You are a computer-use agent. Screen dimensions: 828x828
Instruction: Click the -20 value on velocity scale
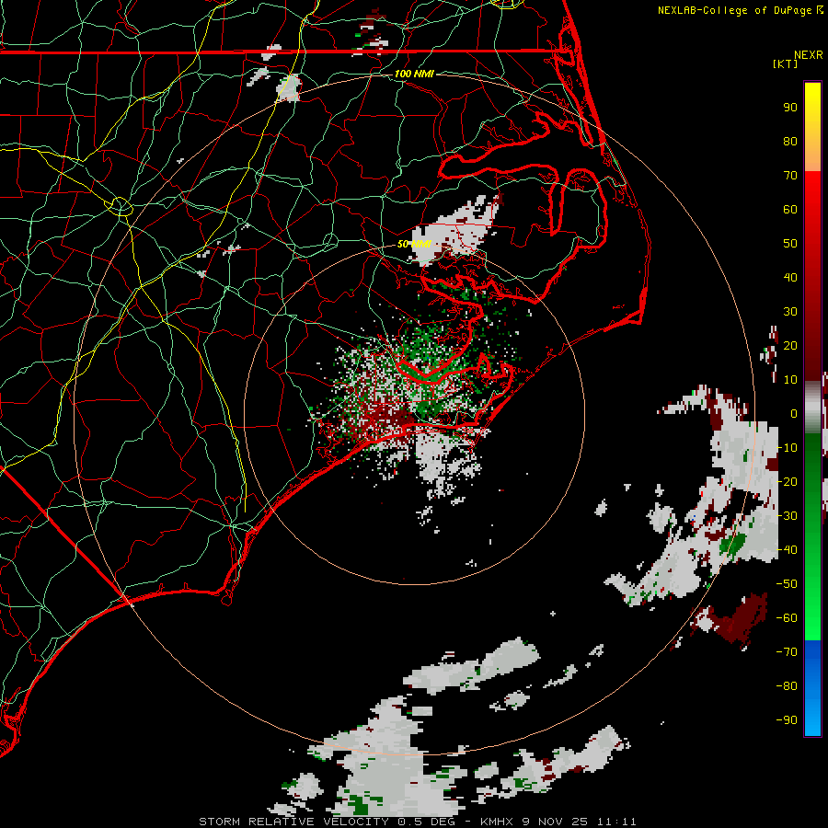click(787, 482)
